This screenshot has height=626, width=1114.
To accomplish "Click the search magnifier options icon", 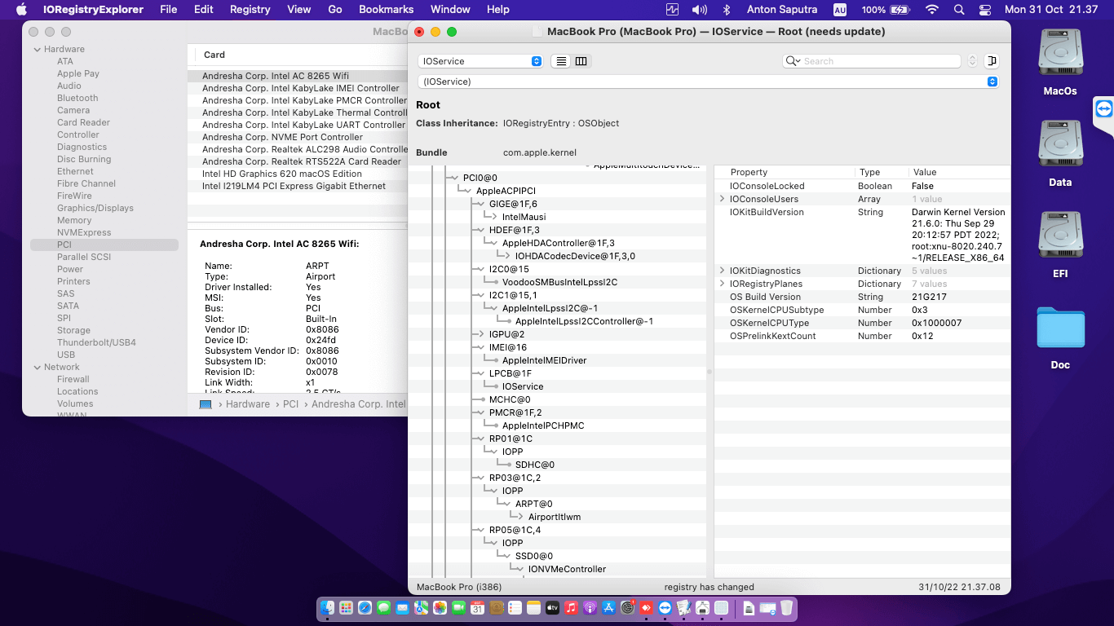I will [x=793, y=61].
